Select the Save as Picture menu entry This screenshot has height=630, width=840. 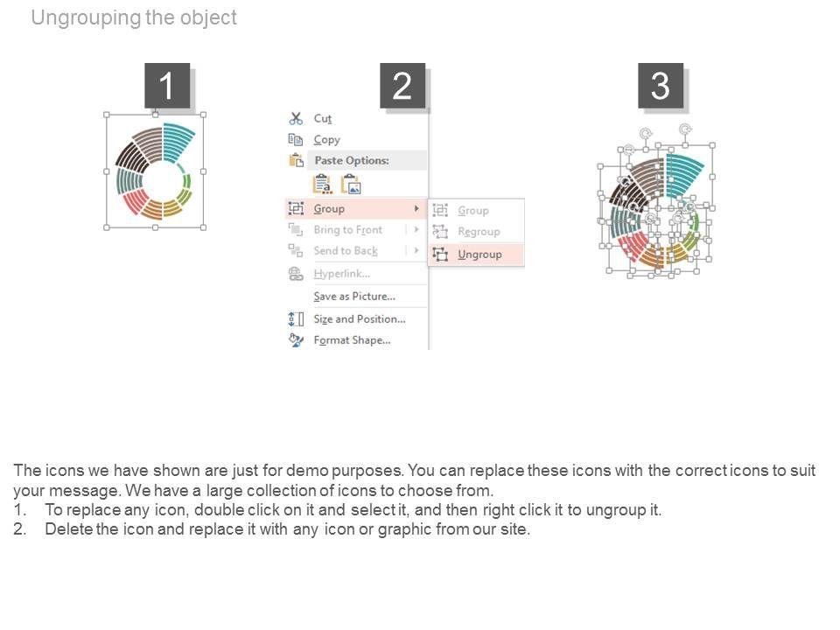(x=354, y=297)
